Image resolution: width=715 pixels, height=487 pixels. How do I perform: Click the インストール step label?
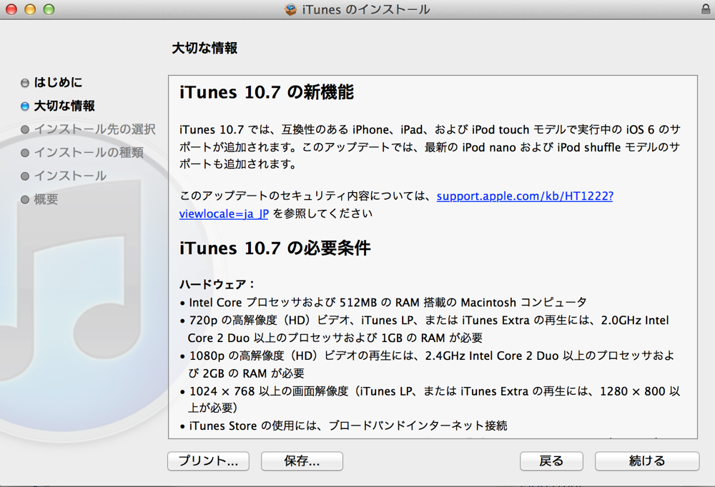coord(70,176)
